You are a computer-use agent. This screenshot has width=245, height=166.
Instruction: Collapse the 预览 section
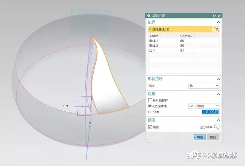[x=218, y=120]
